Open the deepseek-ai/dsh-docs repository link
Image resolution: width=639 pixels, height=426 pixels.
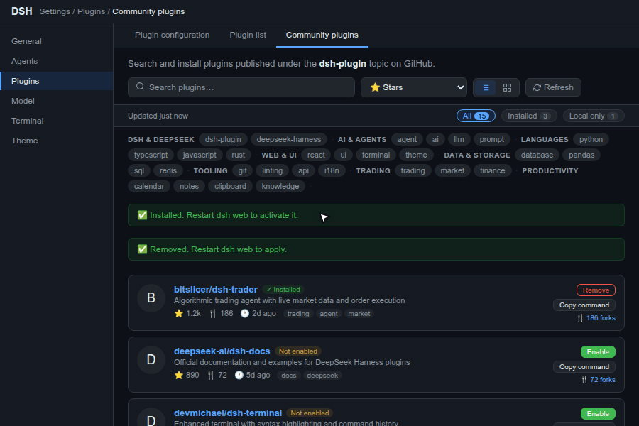click(x=222, y=351)
